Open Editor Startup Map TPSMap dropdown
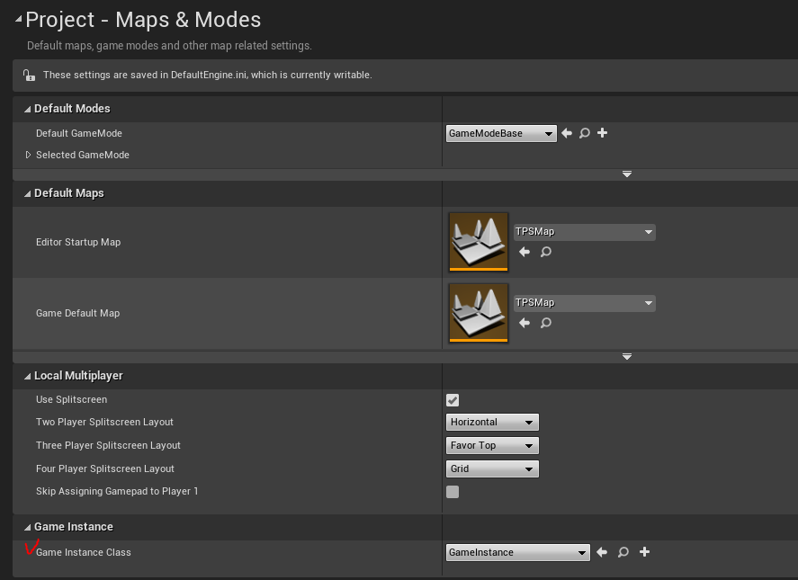 [x=584, y=232]
